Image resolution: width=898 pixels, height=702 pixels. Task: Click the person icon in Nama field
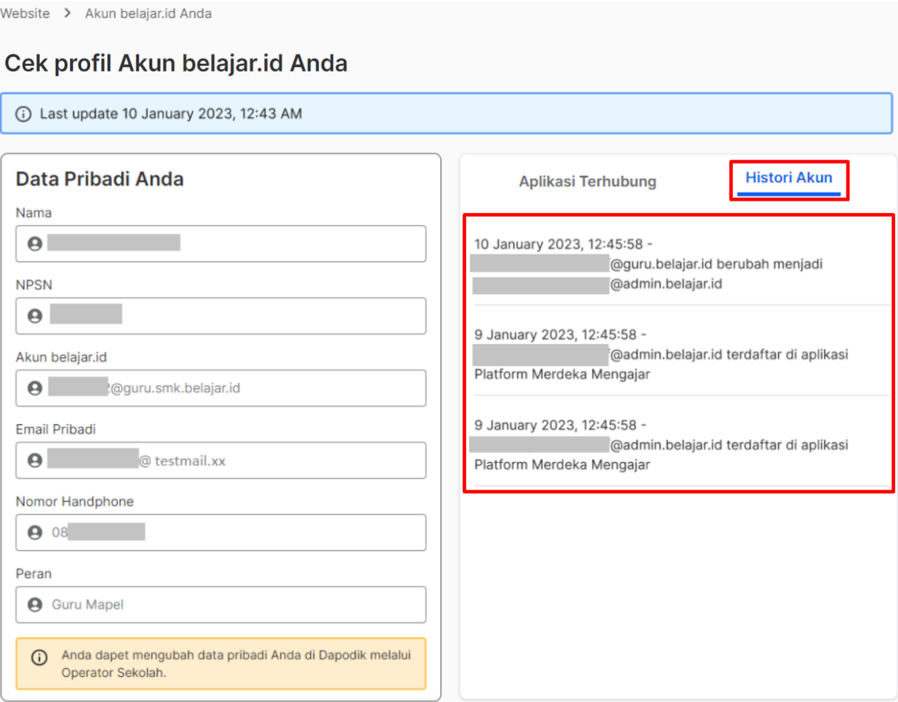click(x=35, y=243)
